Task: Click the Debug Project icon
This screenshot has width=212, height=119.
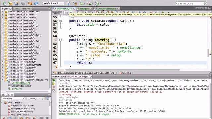Action: click(x=89, y=4)
